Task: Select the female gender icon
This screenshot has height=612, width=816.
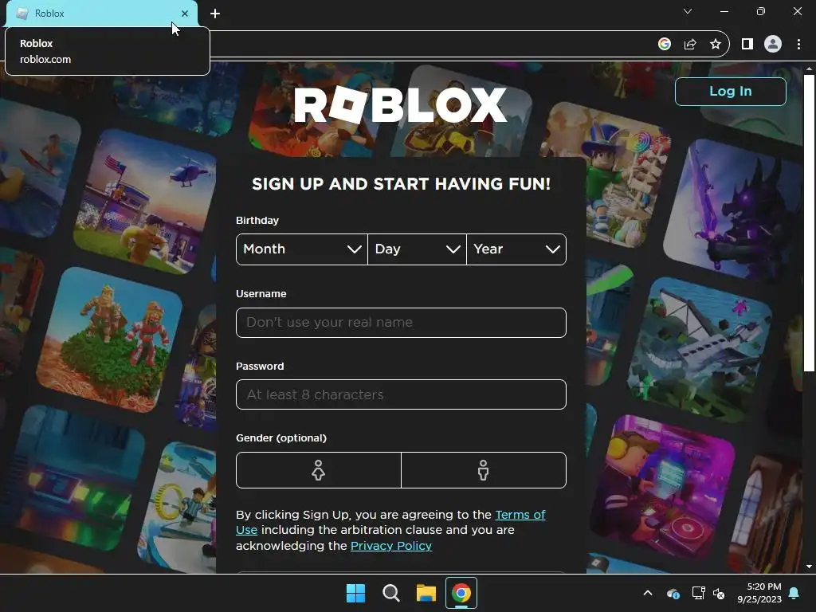Action: (x=319, y=470)
